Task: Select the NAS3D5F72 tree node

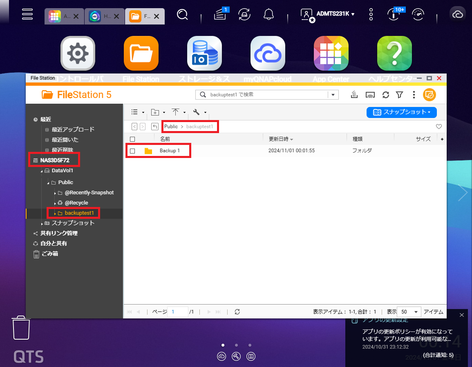Action: [55, 160]
